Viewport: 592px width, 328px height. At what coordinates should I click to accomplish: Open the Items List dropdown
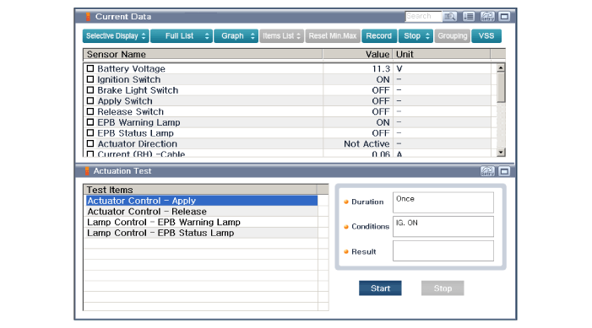pos(282,35)
